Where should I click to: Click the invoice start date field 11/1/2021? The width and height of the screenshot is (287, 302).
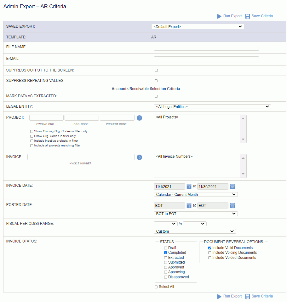tap(169, 187)
